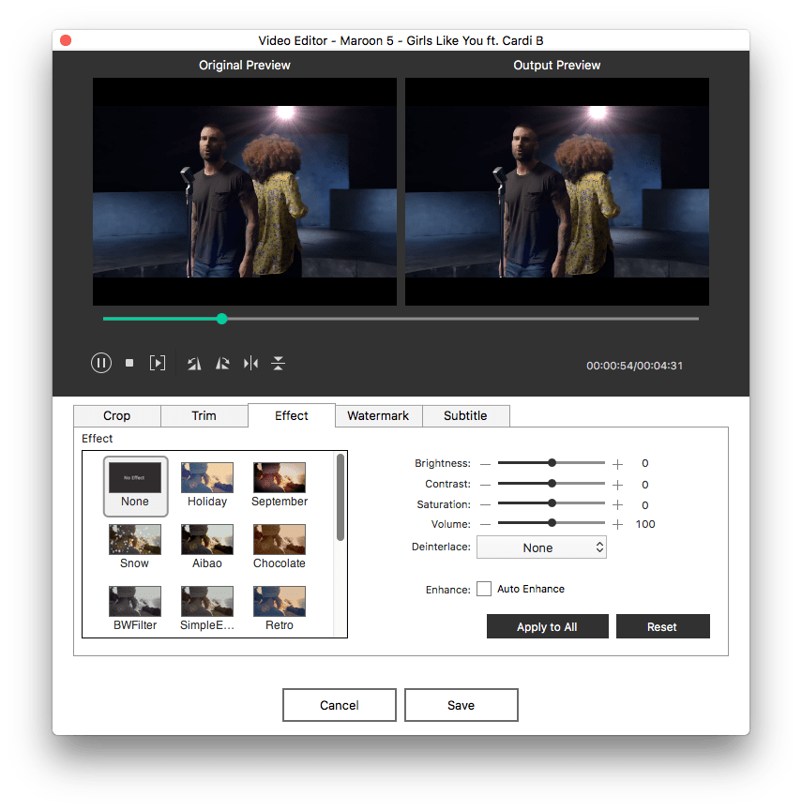This screenshot has height=810, width=802.
Task: Apply the Holiday effect
Action: tap(207, 485)
